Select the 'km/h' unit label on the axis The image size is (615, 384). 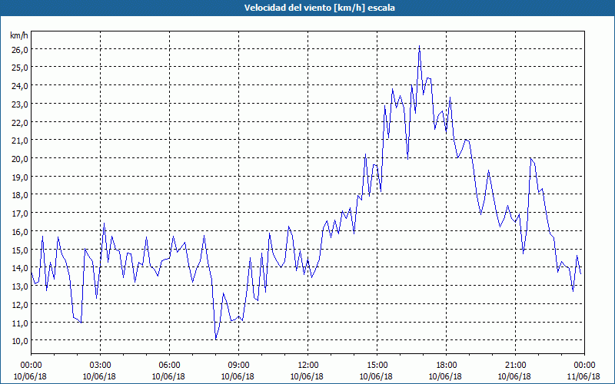[18, 35]
